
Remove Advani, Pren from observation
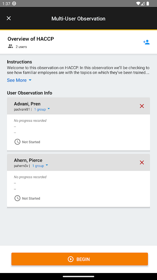(x=142, y=106)
